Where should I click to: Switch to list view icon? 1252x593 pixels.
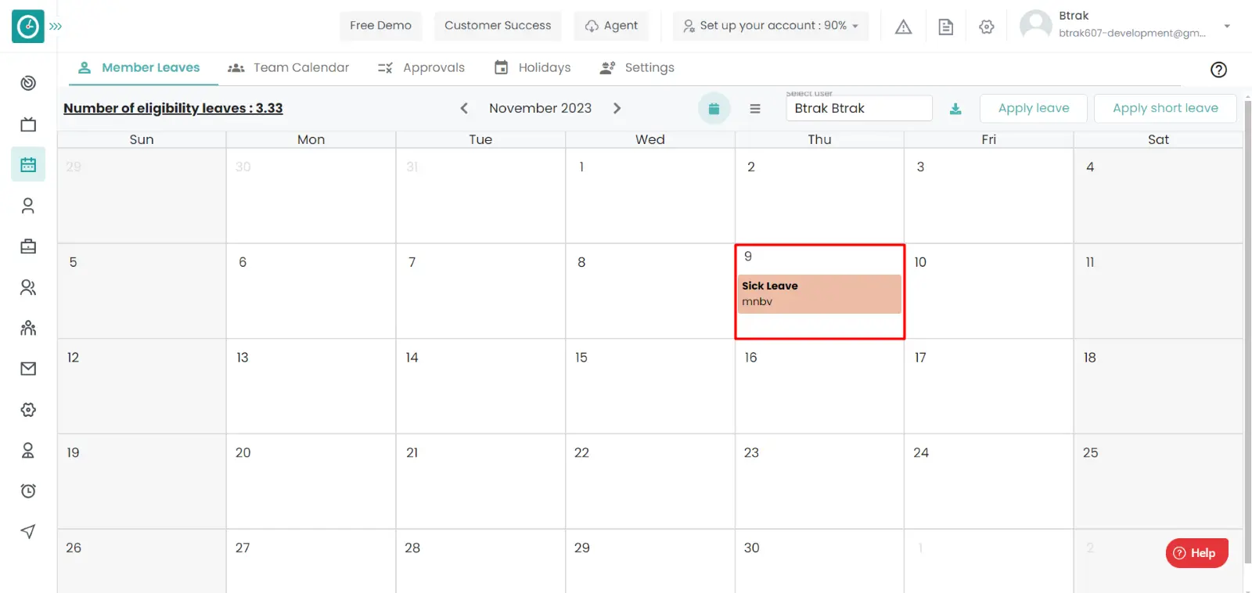tap(755, 109)
